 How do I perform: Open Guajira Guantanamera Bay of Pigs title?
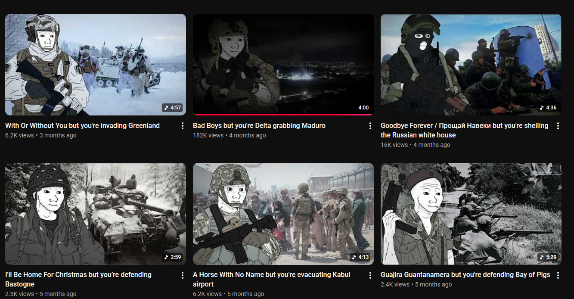point(465,275)
